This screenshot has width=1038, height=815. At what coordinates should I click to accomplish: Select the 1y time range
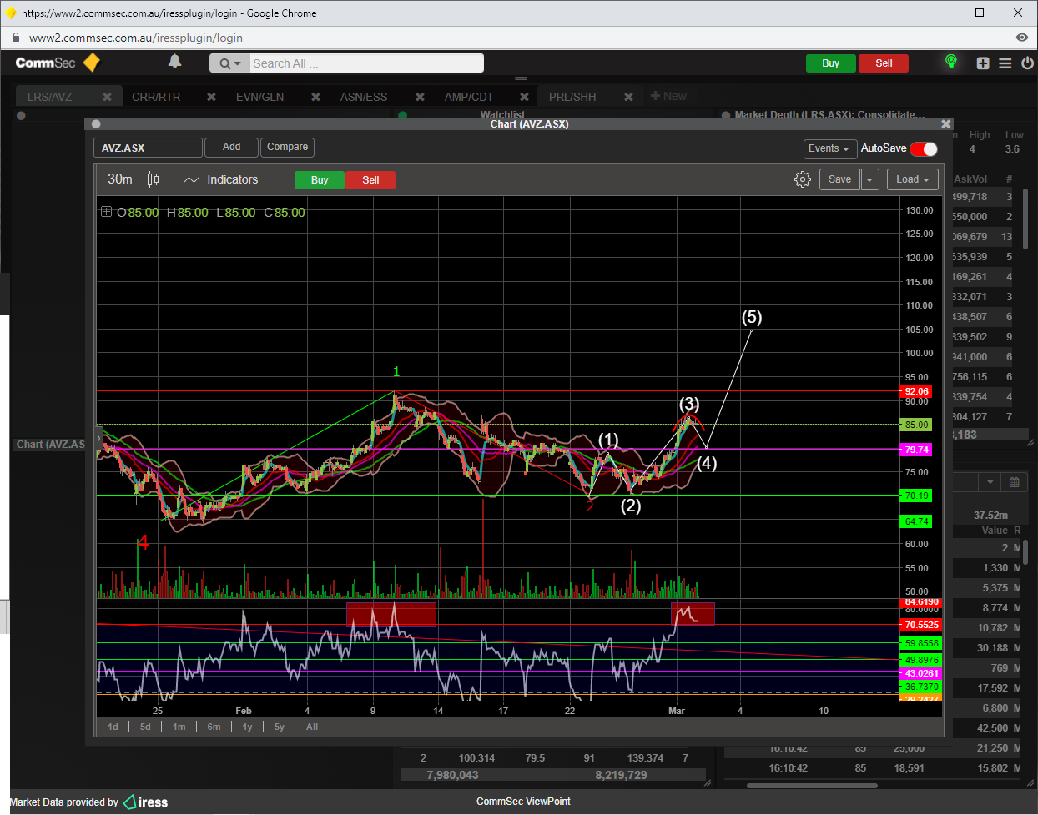click(x=247, y=727)
